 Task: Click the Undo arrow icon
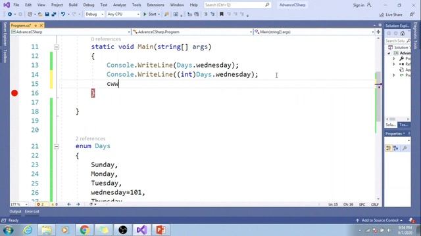63,14
